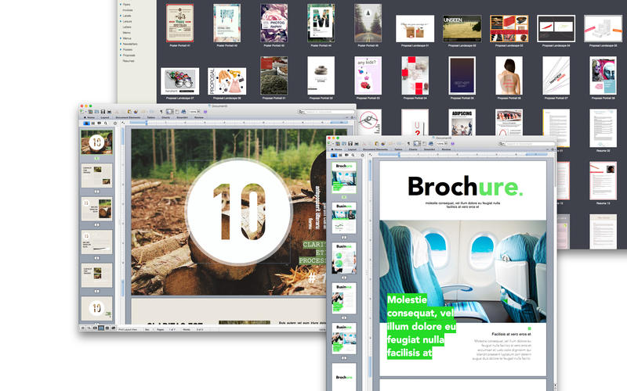Select page 1 thumbnail with number 10

click(96, 142)
